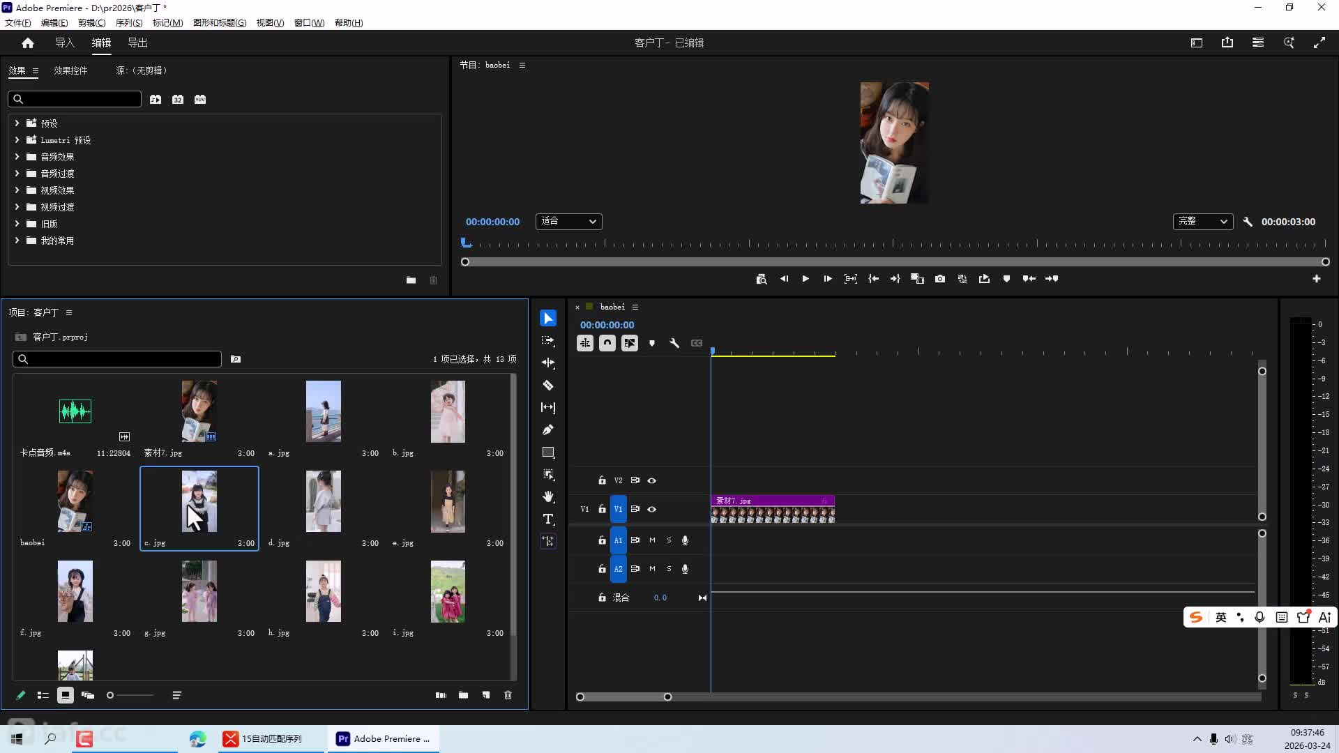This screenshot has width=1339, height=753.
Task: Click the Home icon
Action: [28, 43]
